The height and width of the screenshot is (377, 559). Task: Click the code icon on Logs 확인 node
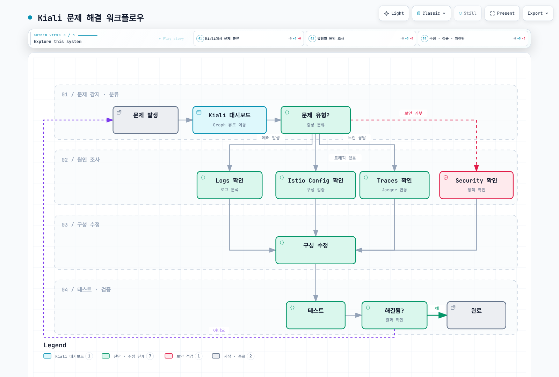(x=203, y=177)
